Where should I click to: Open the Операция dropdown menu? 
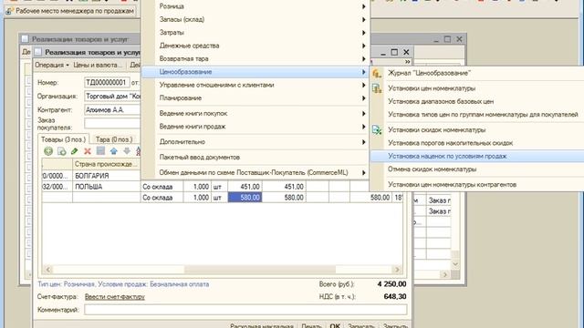pos(52,65)
